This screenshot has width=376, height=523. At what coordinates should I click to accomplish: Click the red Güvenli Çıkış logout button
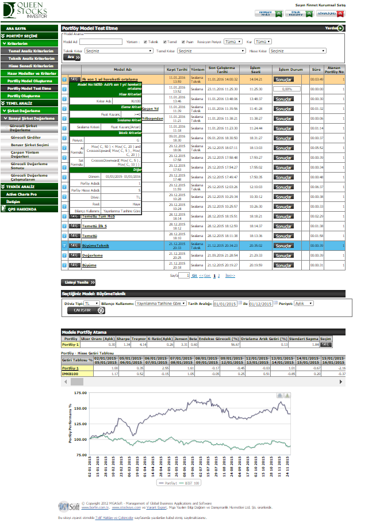pyautogui.click(x=331, y=14)
